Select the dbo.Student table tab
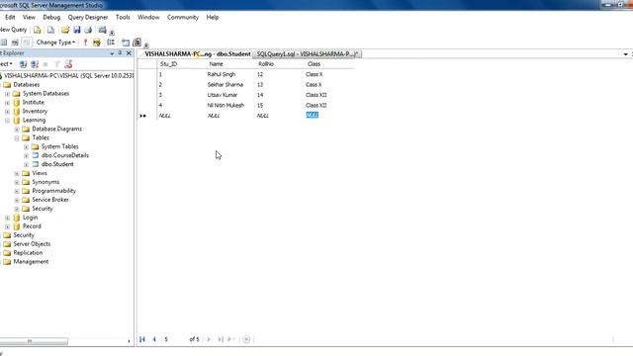 197,54
